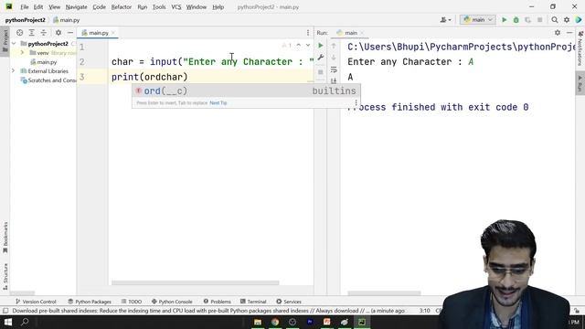585x329 pixels.
Task: Toggle soft-wrap in Run console
Action: pos(334,69)
